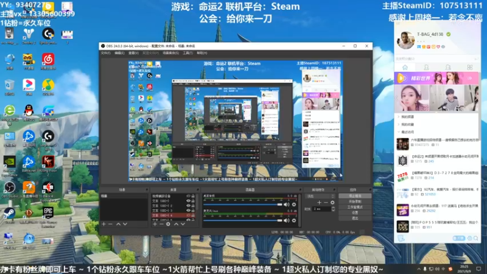Toggle lock on text (GDI+) 2 source

pos(193,206)
